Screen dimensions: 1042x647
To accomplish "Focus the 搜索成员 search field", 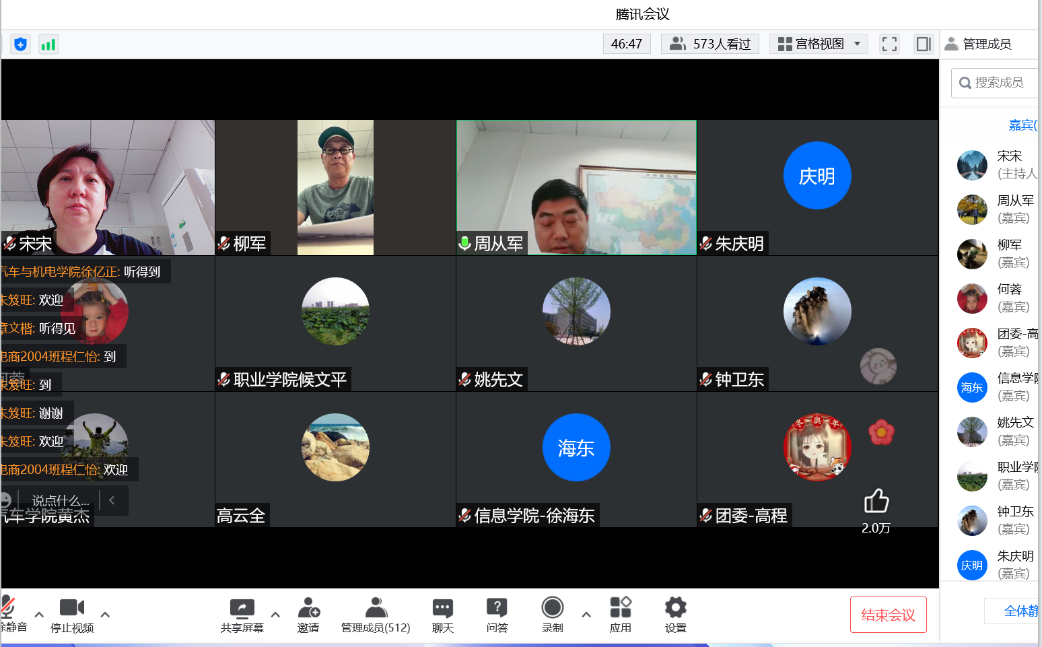I will click(995, 83).
